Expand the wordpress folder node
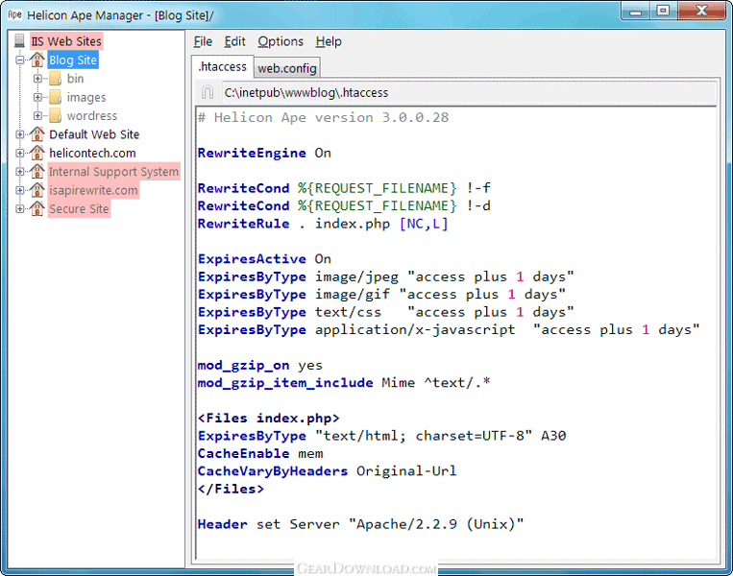This screenshot has width=733, height=576. (x=37, y=116)
